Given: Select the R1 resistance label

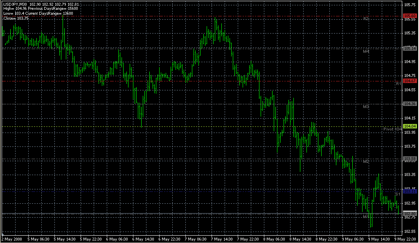Looking at the screenshot, I should 399,84.
